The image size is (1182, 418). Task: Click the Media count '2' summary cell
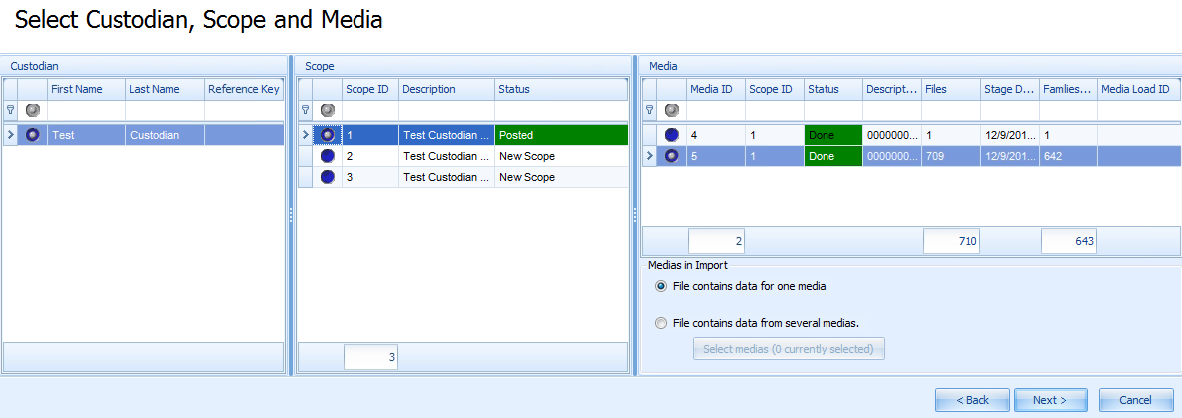coord(716,241)
